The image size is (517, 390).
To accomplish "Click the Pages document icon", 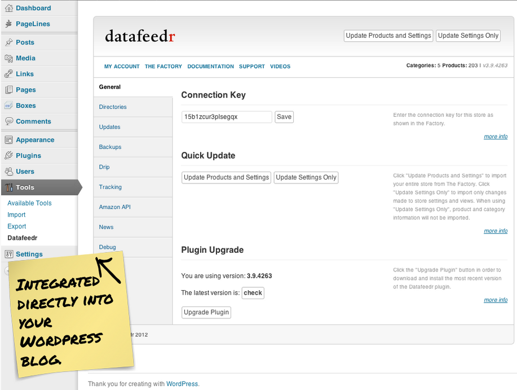I will pyautogui.click(x=9, y=90).
